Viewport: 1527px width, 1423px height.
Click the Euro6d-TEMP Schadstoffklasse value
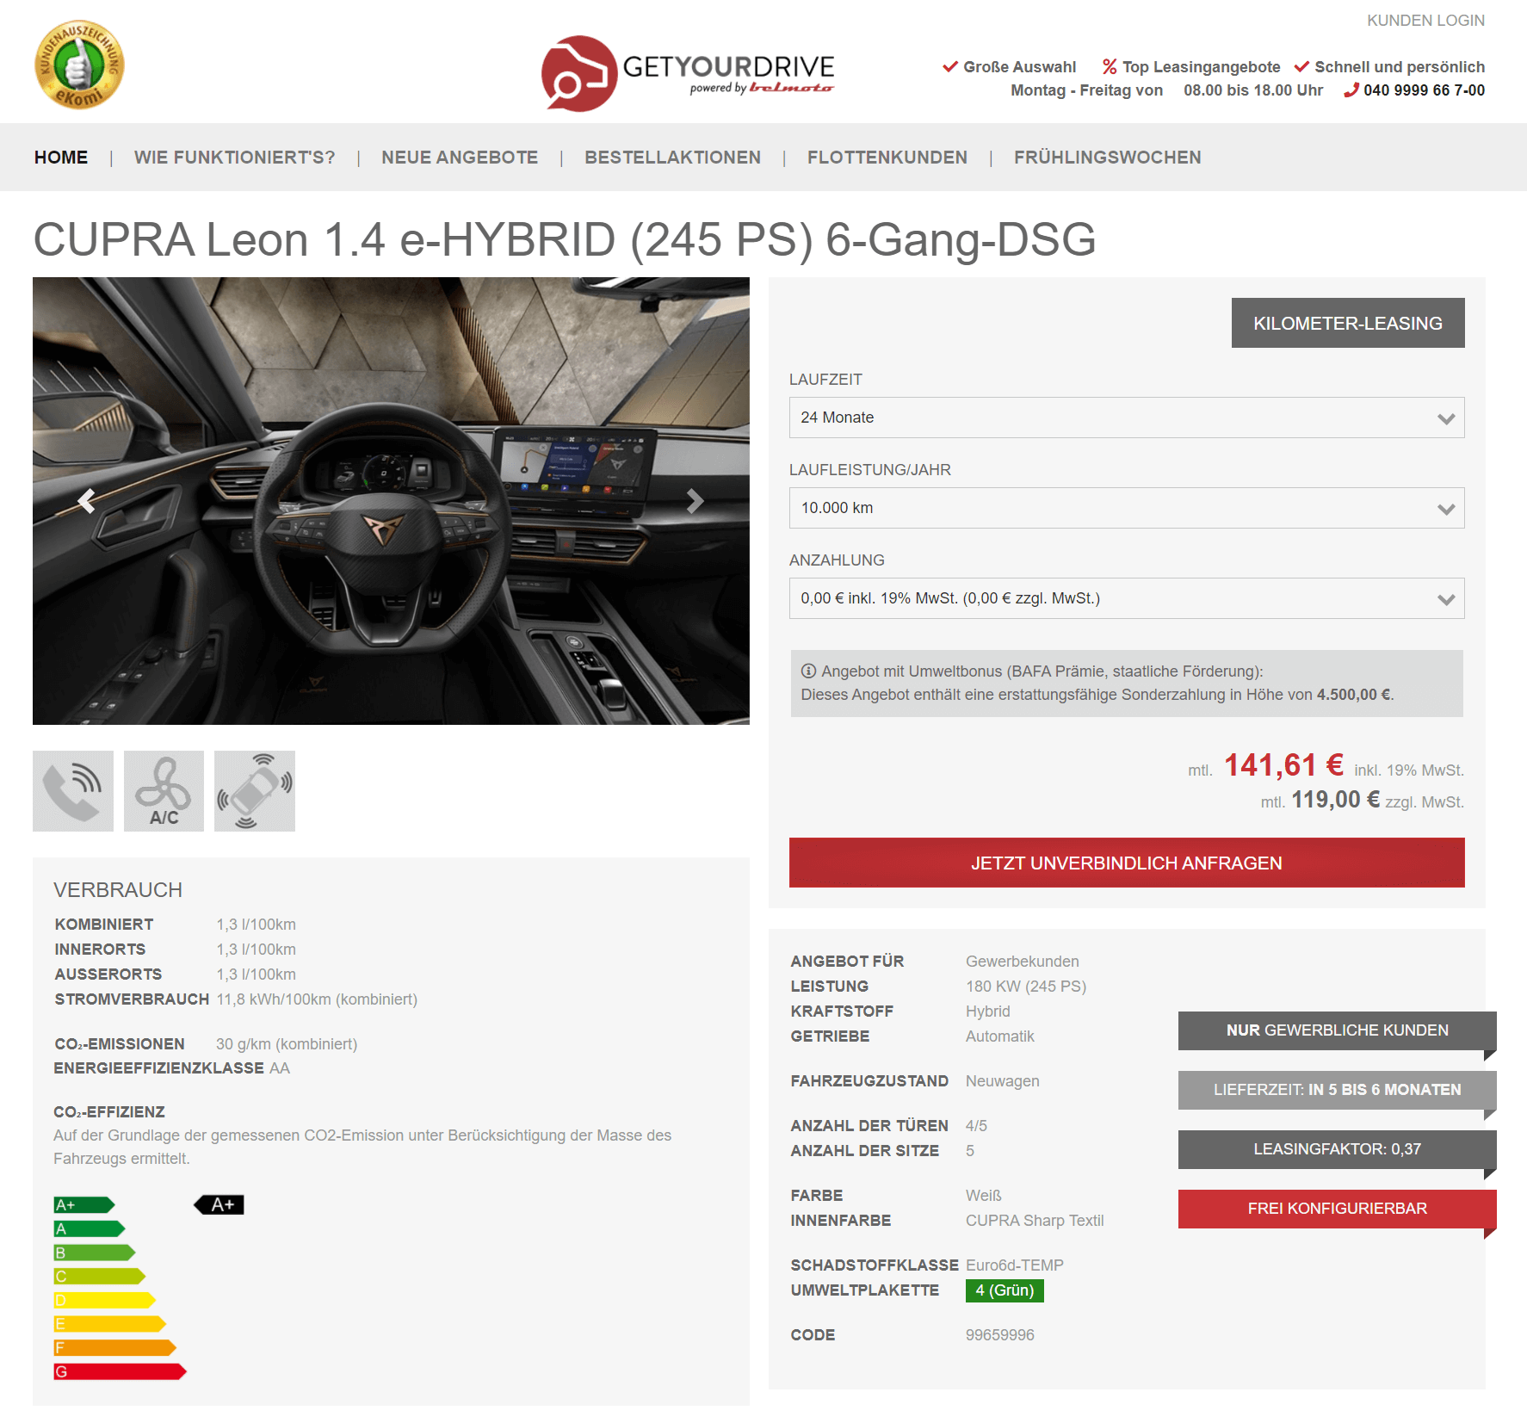pos(1015,1265)
